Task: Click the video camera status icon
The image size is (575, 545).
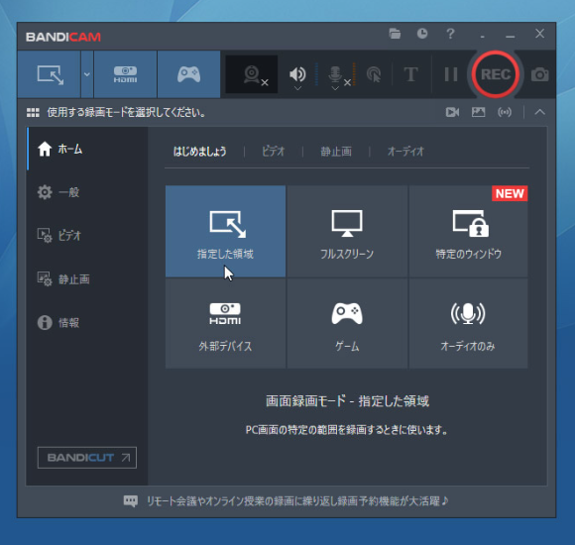Action: (452, 112)
